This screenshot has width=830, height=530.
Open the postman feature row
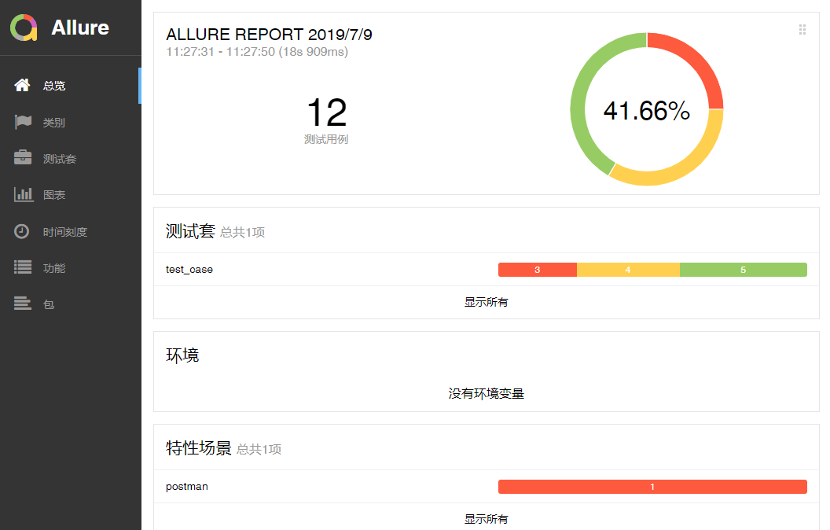pos(486,487)
